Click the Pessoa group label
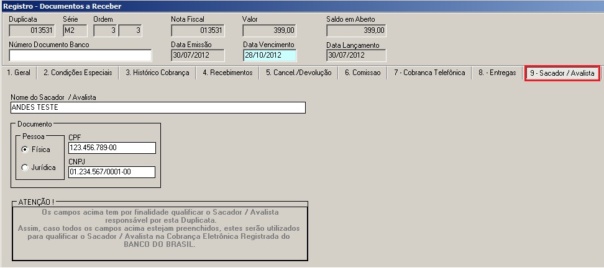Screen dimensions: 604x268 [x=34, y=136]
